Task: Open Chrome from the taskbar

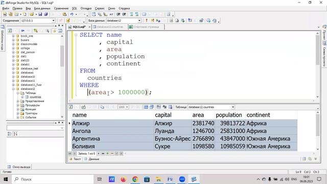Action: point(135,179)
